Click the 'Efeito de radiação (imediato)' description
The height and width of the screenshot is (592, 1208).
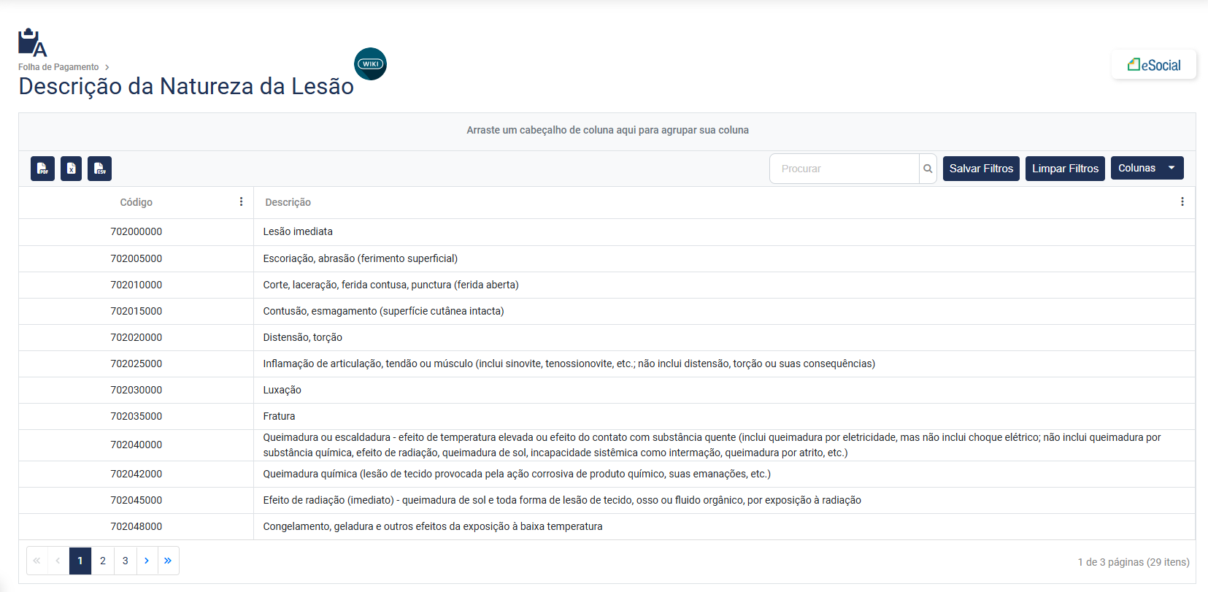coord(562,500)
